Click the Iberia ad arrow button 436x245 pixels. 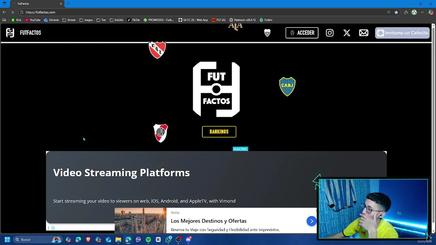(311, 221)
